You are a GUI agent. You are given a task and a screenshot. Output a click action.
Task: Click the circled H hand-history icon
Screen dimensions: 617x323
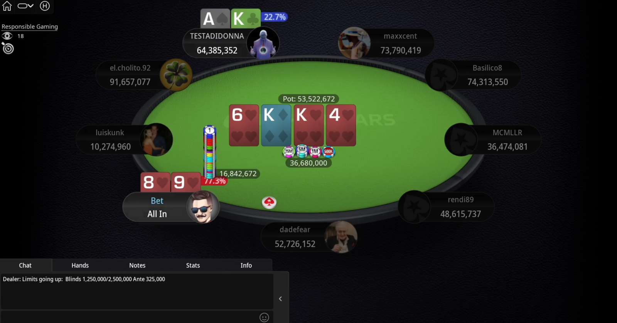click(x=45, y=6)
